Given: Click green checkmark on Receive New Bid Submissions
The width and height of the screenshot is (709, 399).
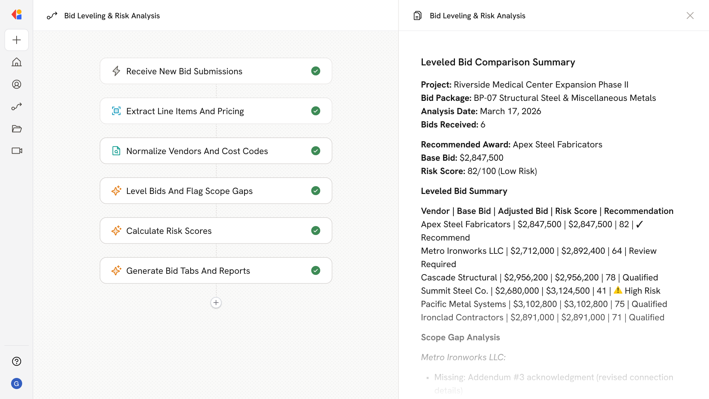Looking at the screenshot, I should [316, 71].
